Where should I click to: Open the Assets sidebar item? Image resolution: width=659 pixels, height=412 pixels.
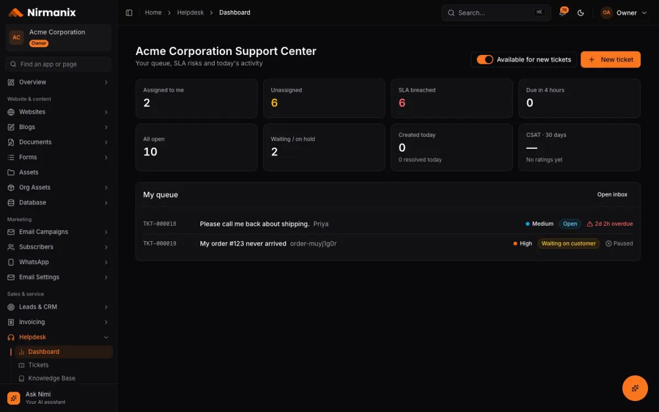(x=58, y=172)
